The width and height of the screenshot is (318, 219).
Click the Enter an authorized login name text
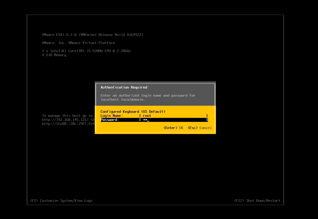click(x=148, y=95)
